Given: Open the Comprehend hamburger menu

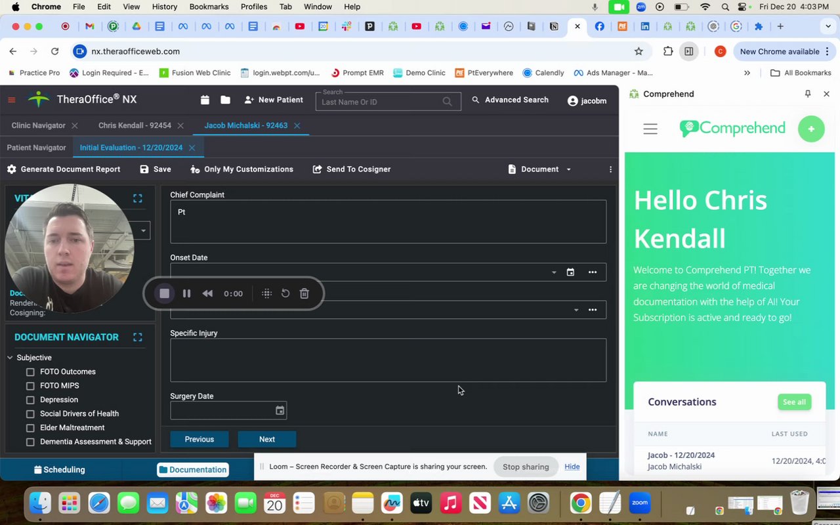Looking at the screenshot, I should [650, 129].
